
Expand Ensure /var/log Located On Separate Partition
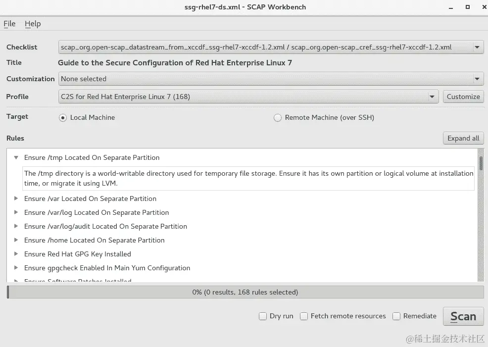16,212
